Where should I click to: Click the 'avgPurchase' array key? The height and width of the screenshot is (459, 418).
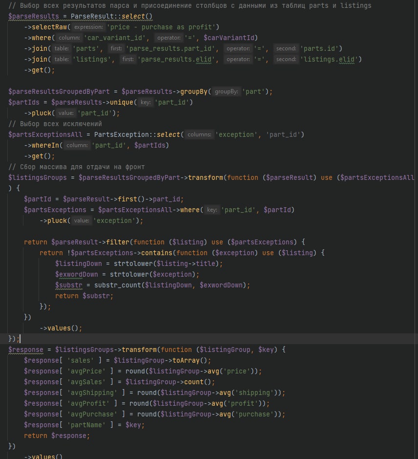(x=92, y=414)
